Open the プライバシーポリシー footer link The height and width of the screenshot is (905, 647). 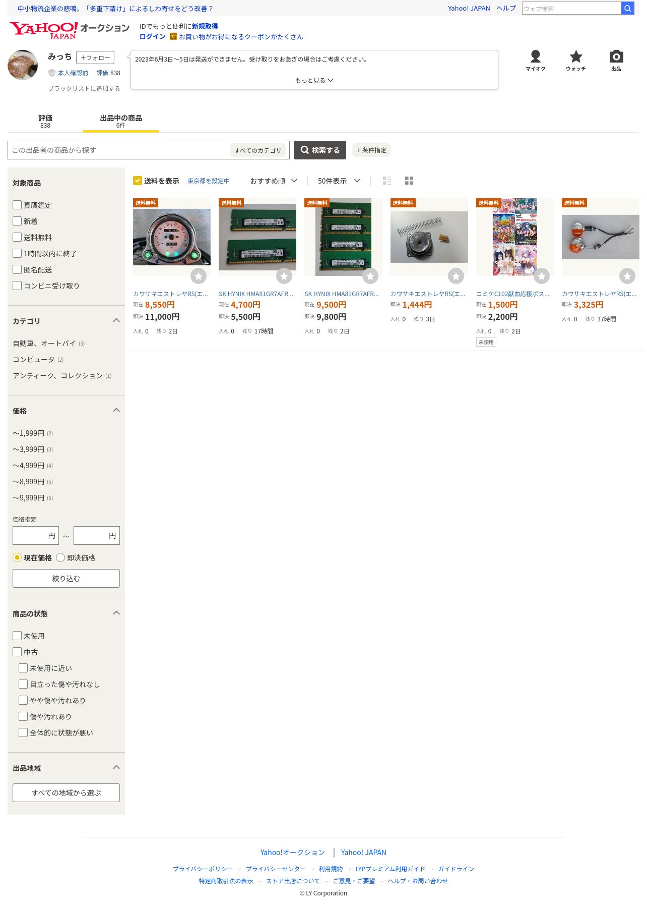point(203,869)
